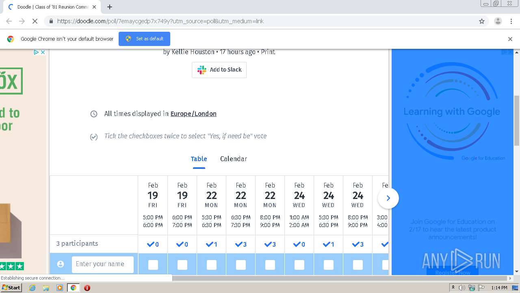520x293 pixels.
Task: Click the scroll-down arrow of page scrollbar
Action: pos(517,272)
